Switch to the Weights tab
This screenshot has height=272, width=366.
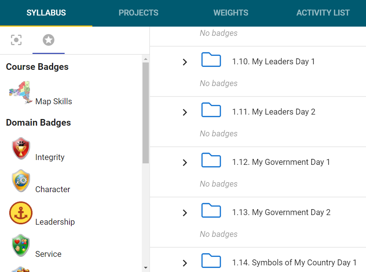(231, 13)
